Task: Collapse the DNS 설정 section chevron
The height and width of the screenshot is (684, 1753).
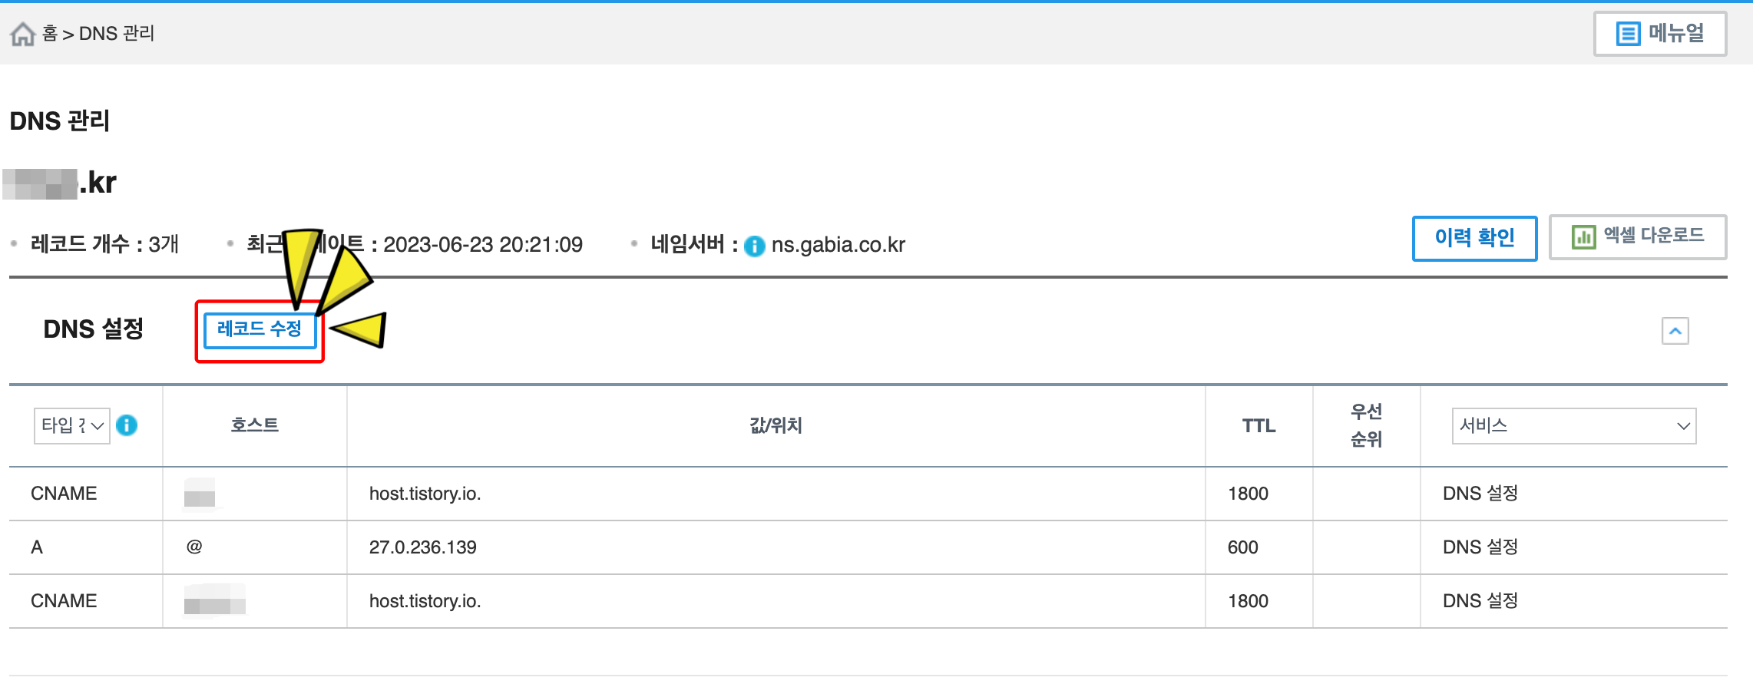Action: point(1675,331)
